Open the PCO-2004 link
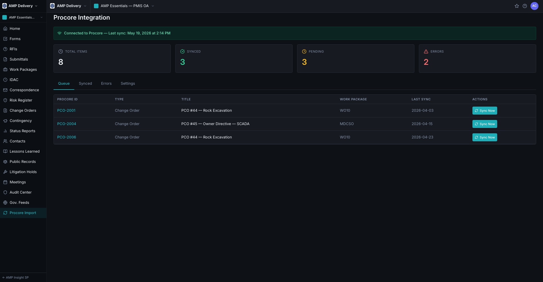The height and width of the screenshot is (282, 543). 67,124
